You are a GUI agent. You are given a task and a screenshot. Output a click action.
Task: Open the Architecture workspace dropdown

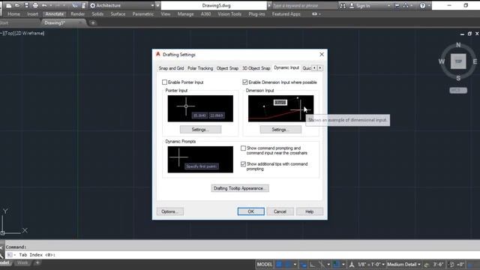pos(122,5)
